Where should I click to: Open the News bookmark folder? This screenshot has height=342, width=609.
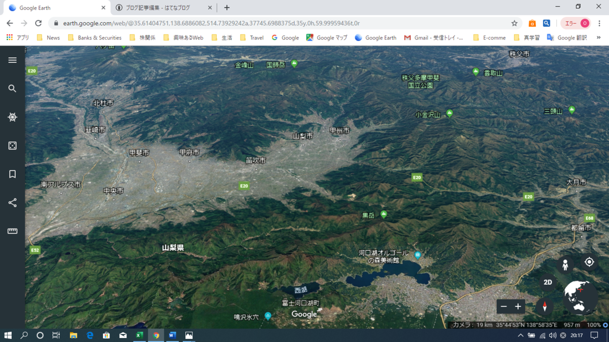click(x=48, y=37)
